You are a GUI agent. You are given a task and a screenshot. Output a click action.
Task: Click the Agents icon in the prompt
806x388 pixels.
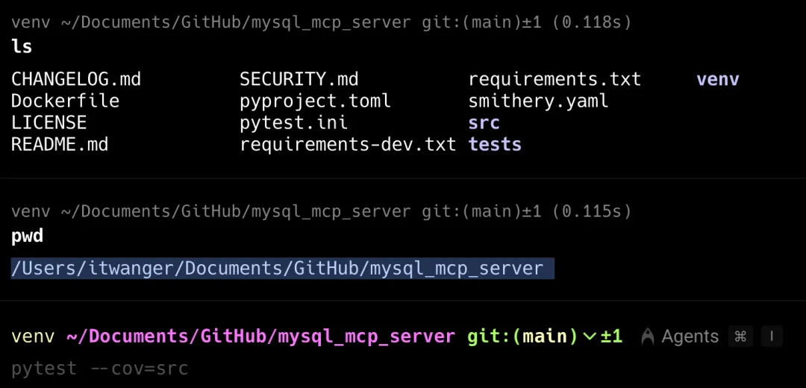pos(648,337)
